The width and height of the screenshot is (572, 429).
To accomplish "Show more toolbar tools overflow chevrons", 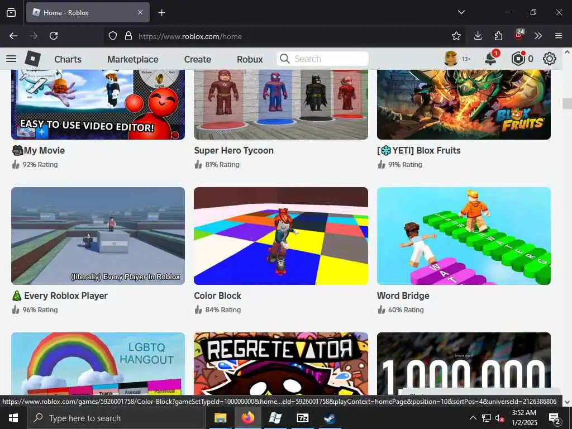I will [538, 36].
